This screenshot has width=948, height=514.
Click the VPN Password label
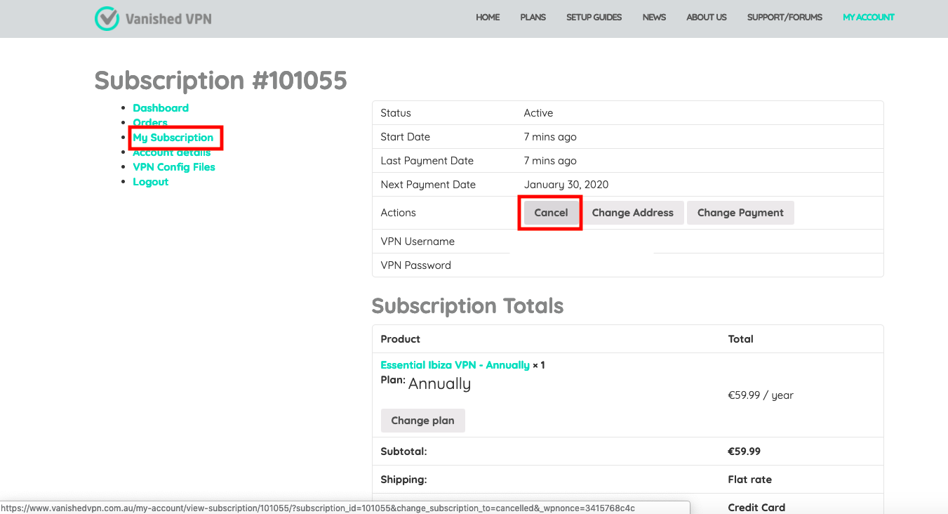[415, 265]
